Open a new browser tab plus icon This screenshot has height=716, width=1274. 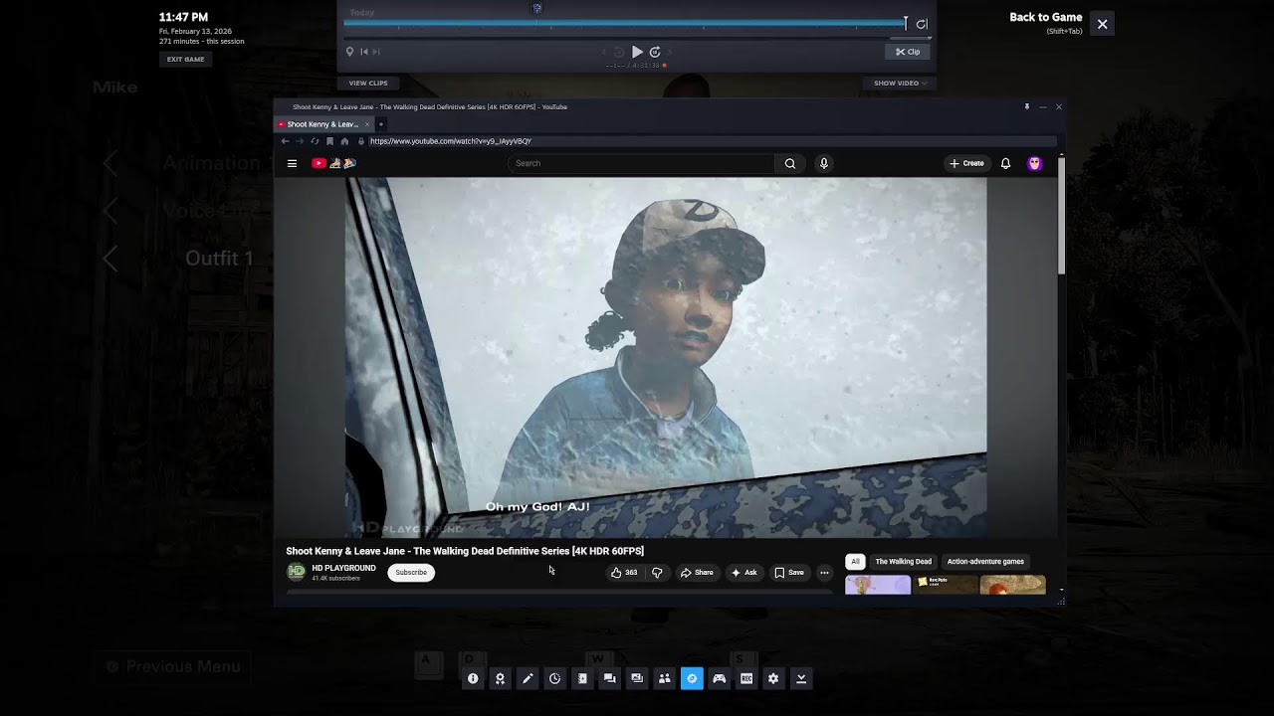point(380,124)
